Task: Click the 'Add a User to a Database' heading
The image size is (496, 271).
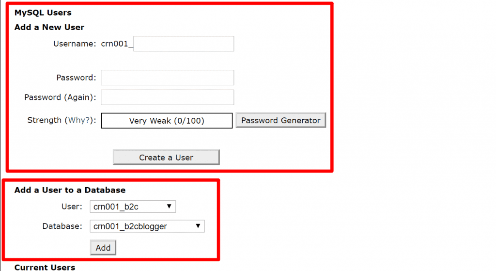Action: [x=70, y=190]
